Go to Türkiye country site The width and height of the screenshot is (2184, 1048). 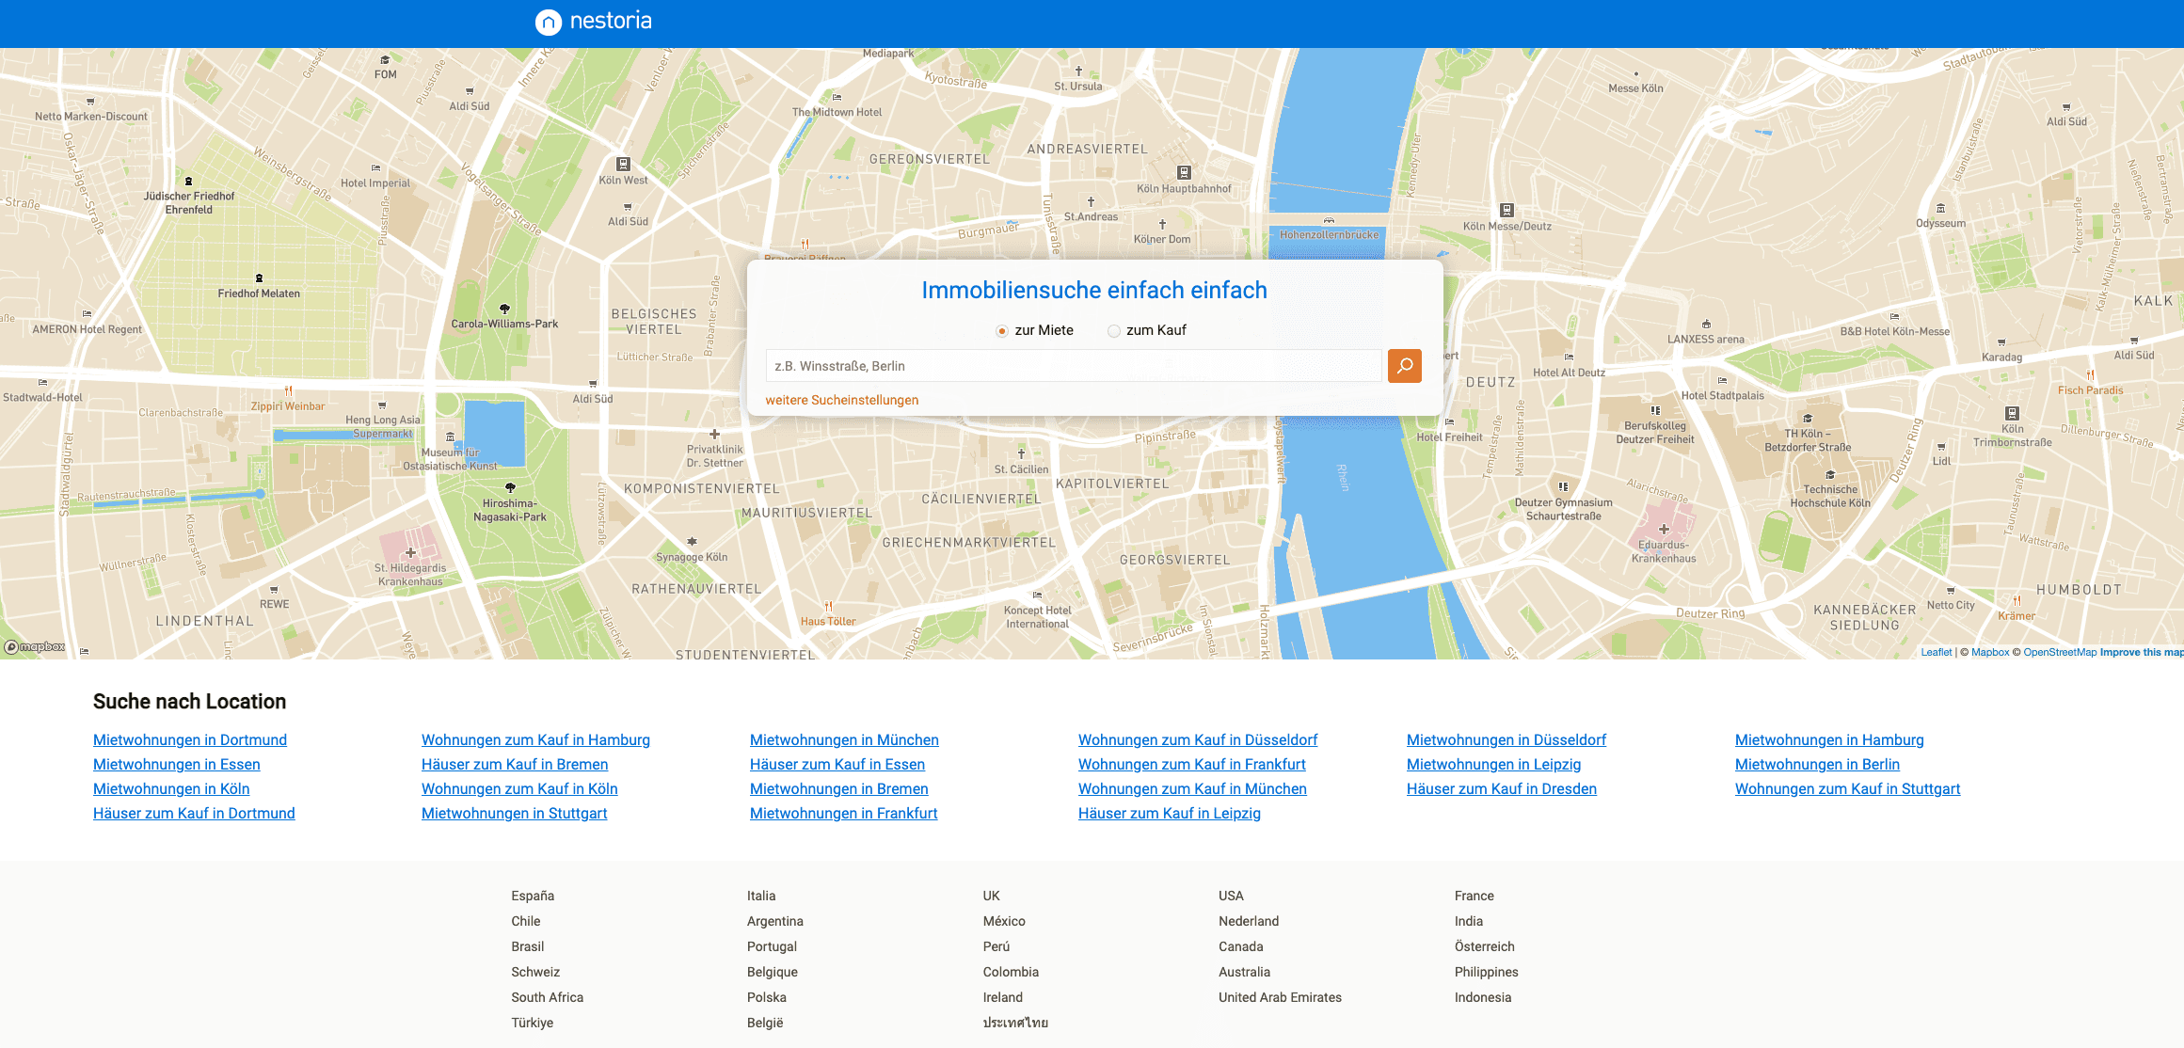(532, 1023)
